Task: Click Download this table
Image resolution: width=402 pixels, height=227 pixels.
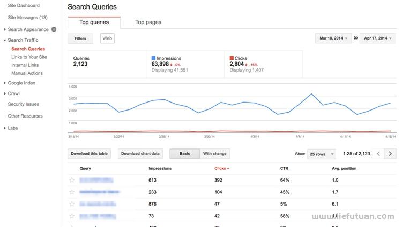Action: click(x=89, y=154)
